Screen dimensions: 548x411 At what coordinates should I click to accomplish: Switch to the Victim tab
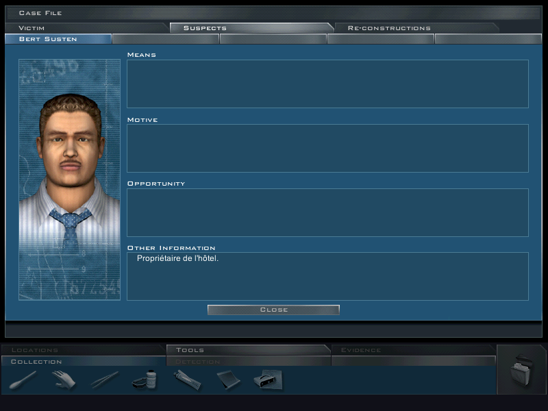coord(86,28)
